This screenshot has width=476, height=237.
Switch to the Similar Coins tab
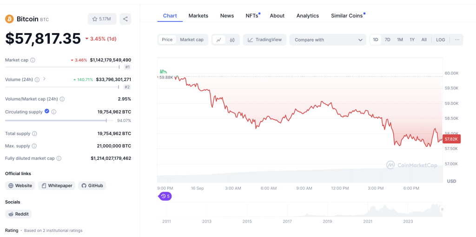[347, 15]
